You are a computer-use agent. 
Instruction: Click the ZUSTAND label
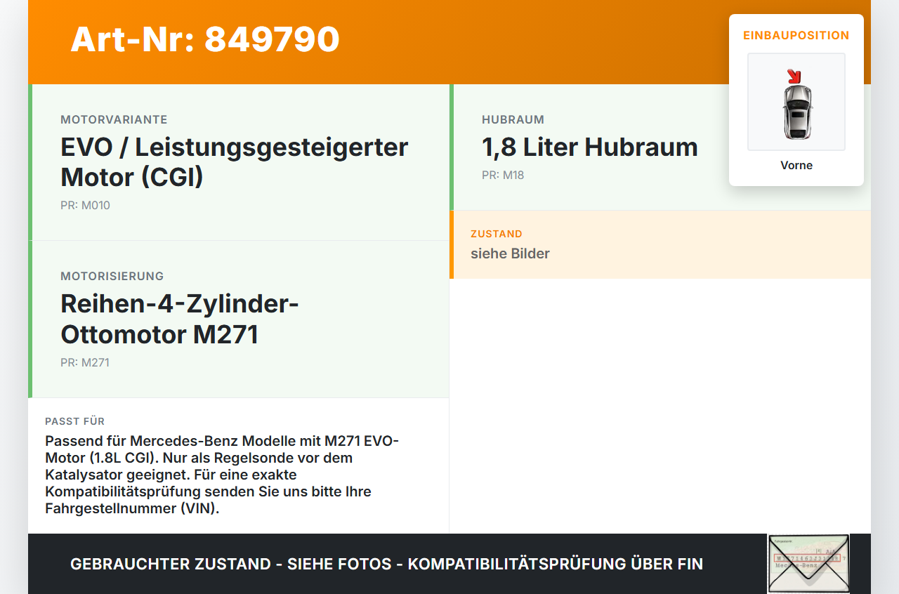497,234
